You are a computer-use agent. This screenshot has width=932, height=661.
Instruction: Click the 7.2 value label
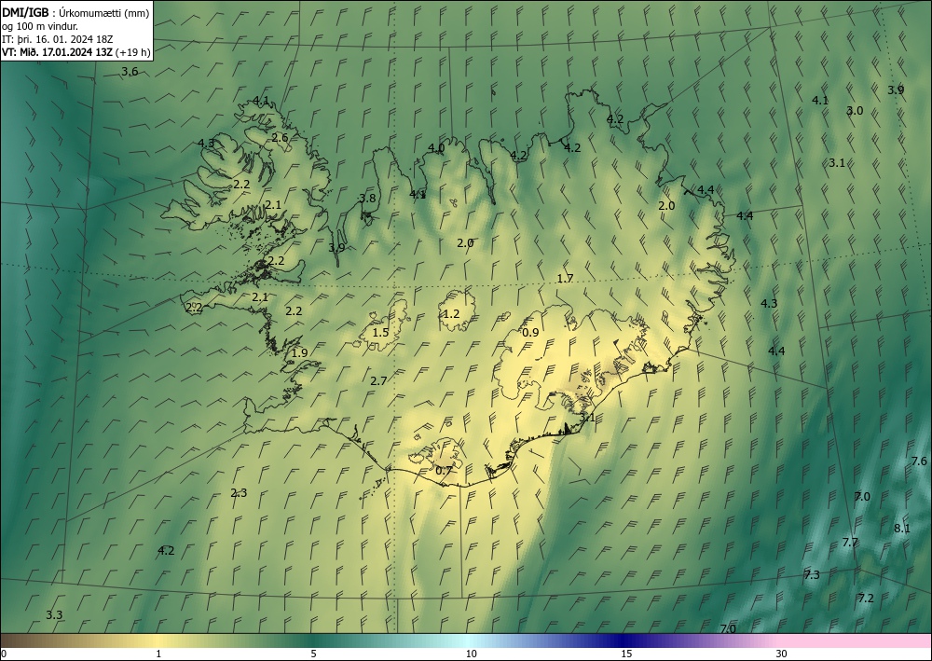pos(866,598)
